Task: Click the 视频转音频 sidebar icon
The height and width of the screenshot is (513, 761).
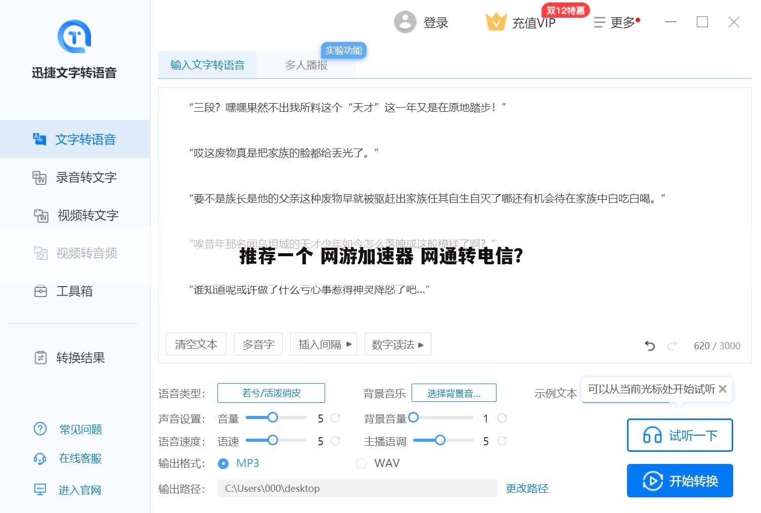Action: pos(40,253)
